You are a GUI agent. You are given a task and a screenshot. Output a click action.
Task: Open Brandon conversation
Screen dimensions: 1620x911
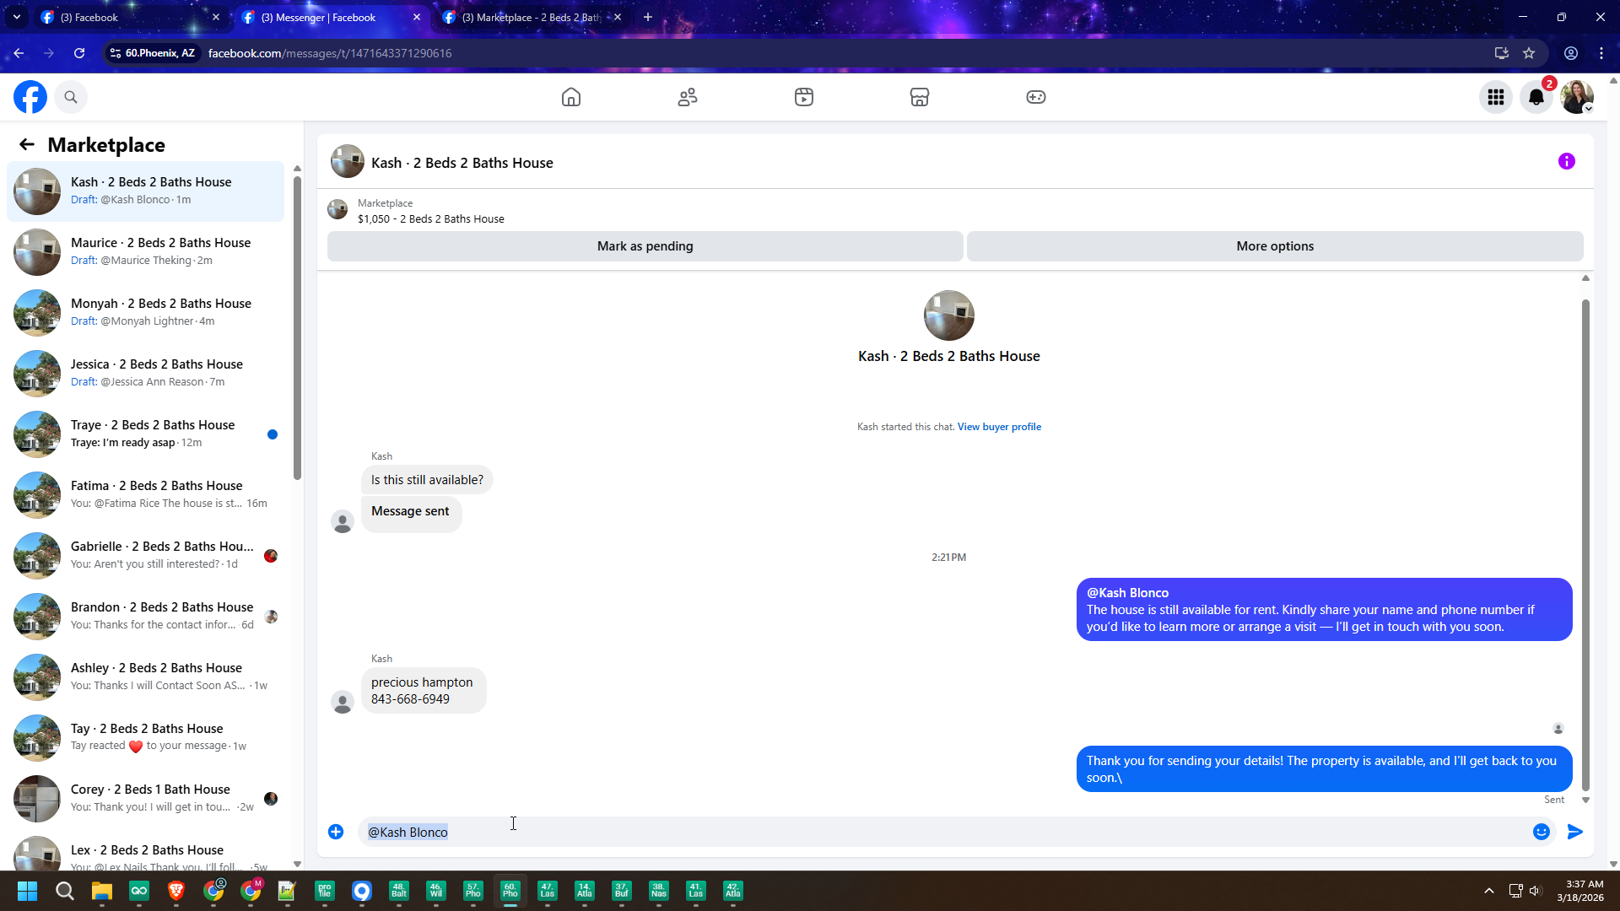tap(145, 617)
